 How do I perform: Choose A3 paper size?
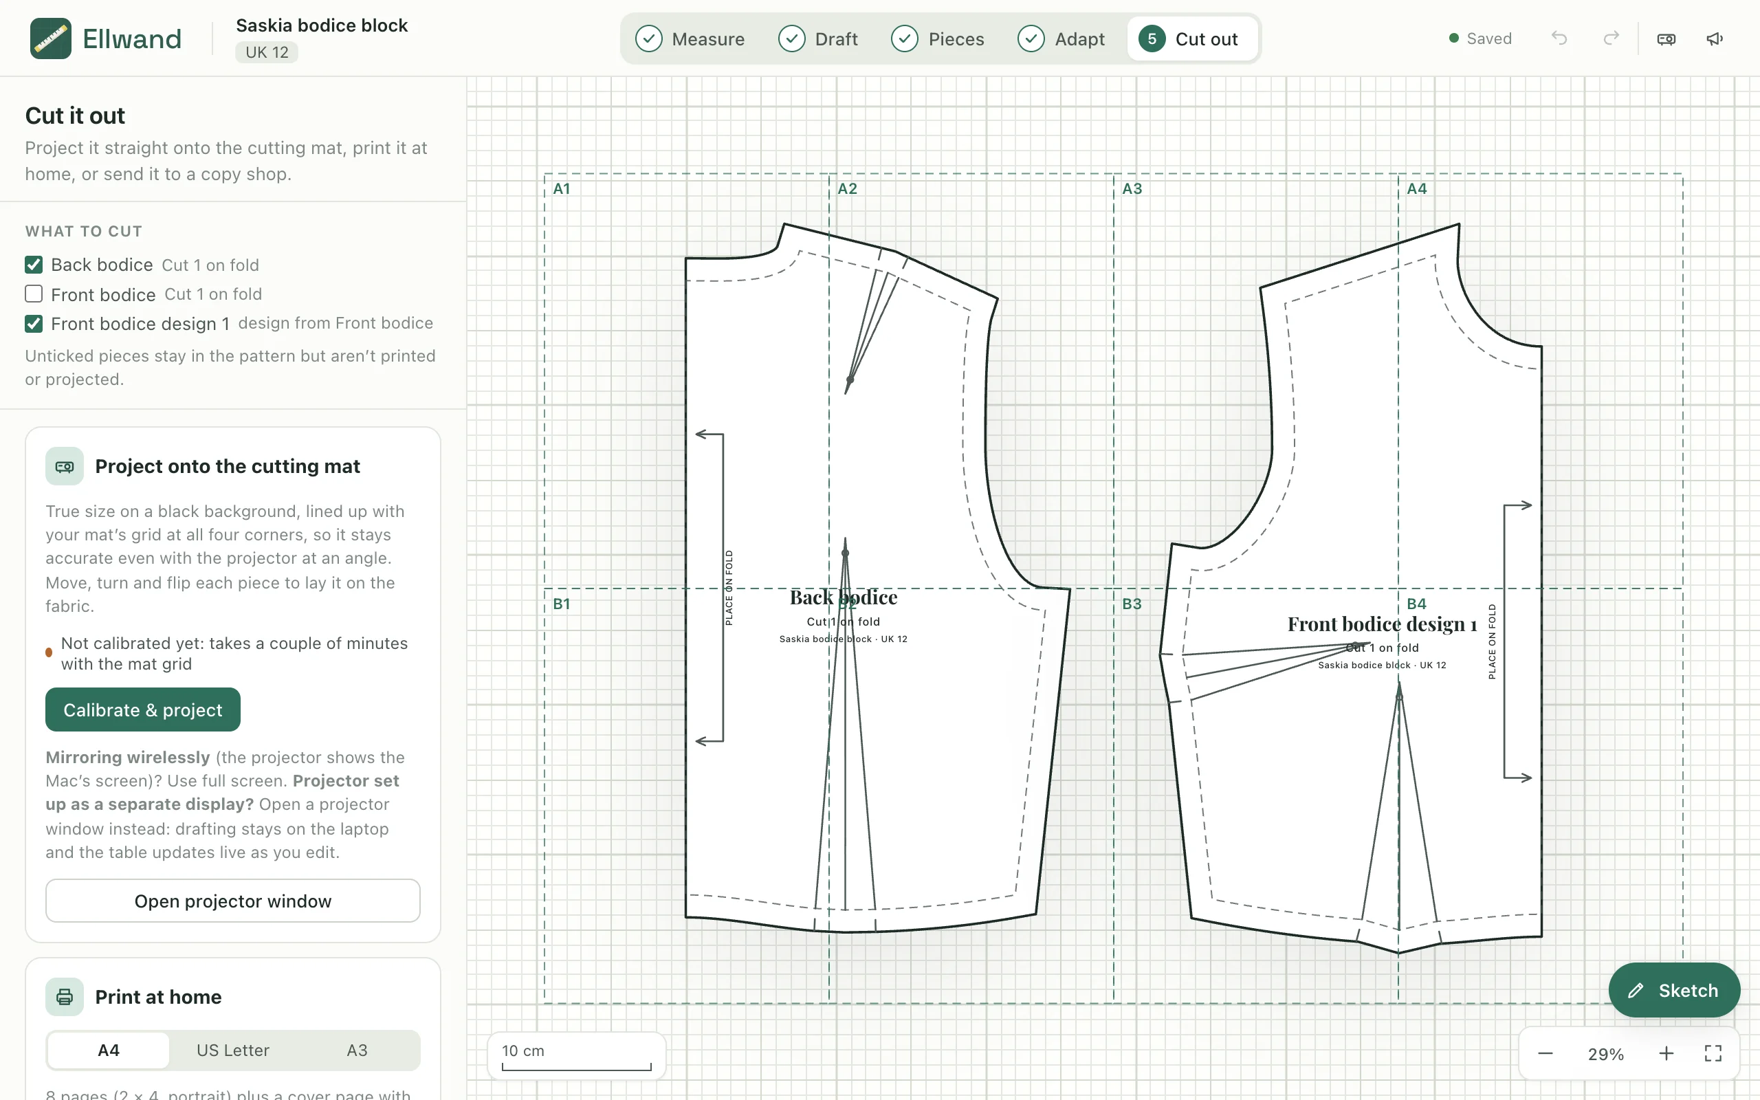pos(357,1050)
